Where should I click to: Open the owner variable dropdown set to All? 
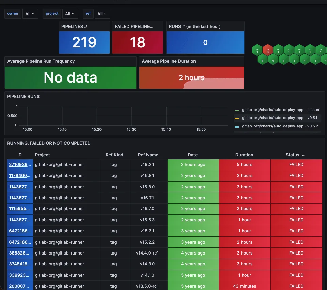(30, 14)
